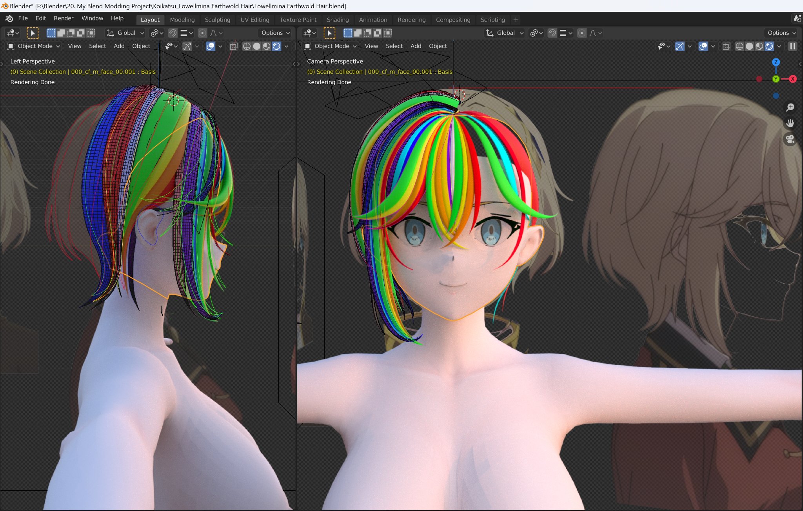Screen dimensions: 803x511
Task: Toggle show gizmo button in right viewport
Action: pos(680,46)
